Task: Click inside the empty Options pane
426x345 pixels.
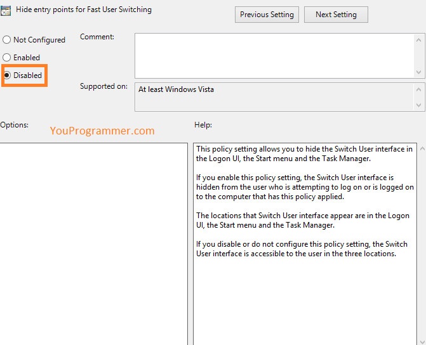Action: [93, 244]
